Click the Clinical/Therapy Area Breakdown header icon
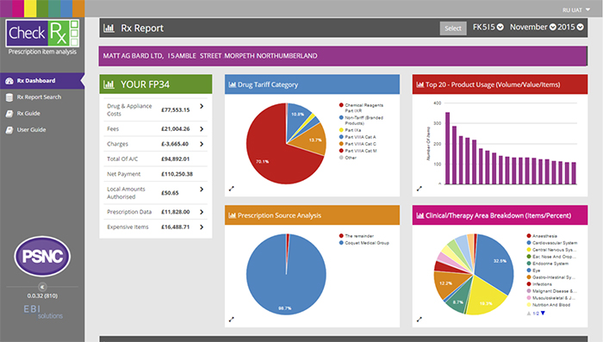 (420, 215)
